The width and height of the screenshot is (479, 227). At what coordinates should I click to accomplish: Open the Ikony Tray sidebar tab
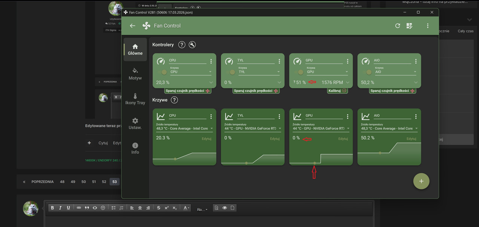coord(135,99)
